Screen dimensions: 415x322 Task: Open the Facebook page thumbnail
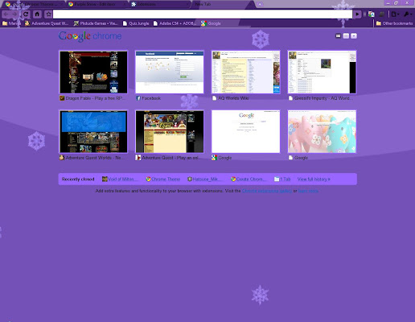click(x=170, y=72)
